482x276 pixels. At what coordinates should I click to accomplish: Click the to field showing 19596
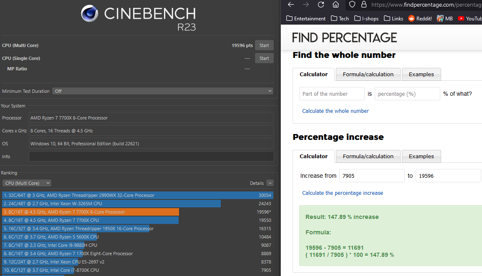448,176
